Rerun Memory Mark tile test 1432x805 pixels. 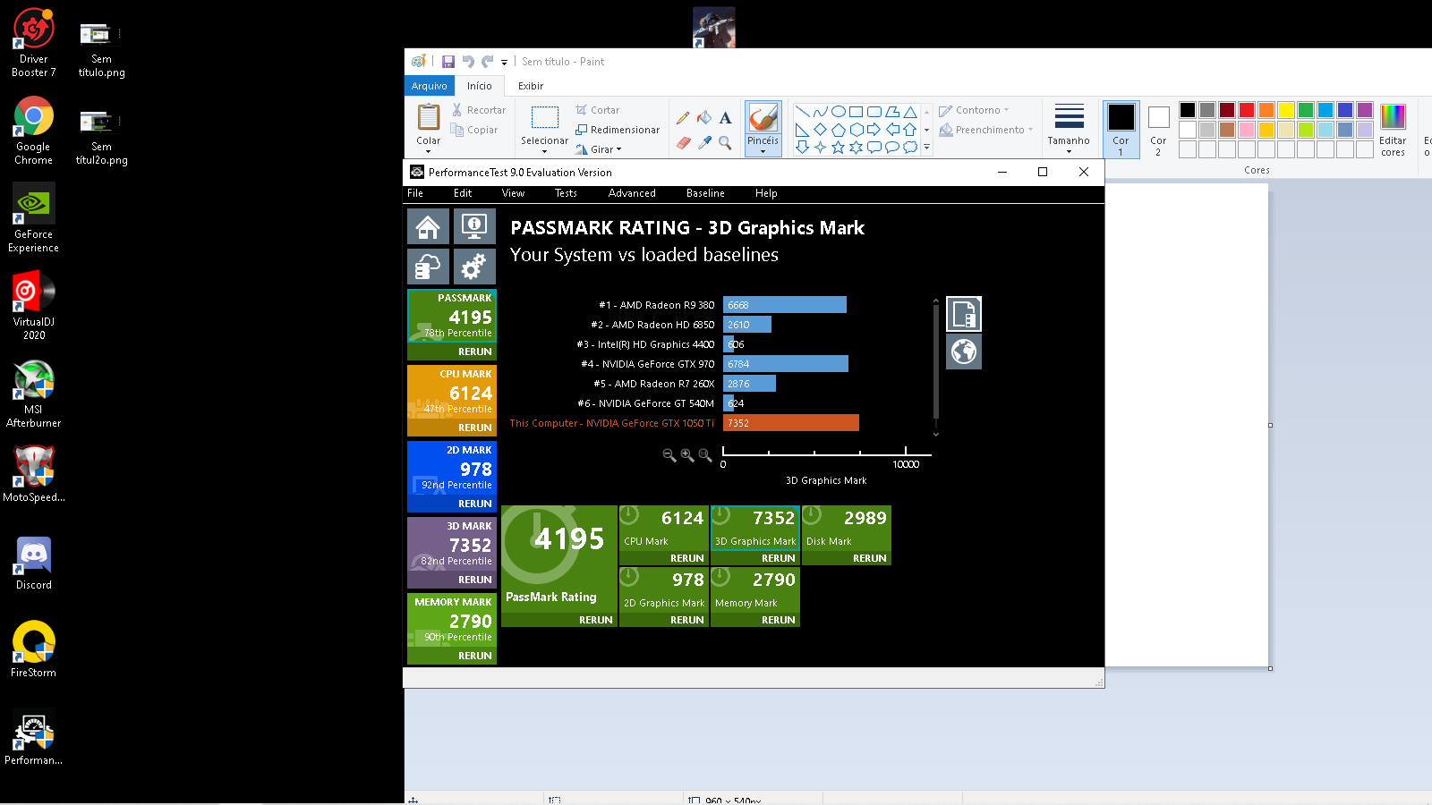(x=779, y=620)
